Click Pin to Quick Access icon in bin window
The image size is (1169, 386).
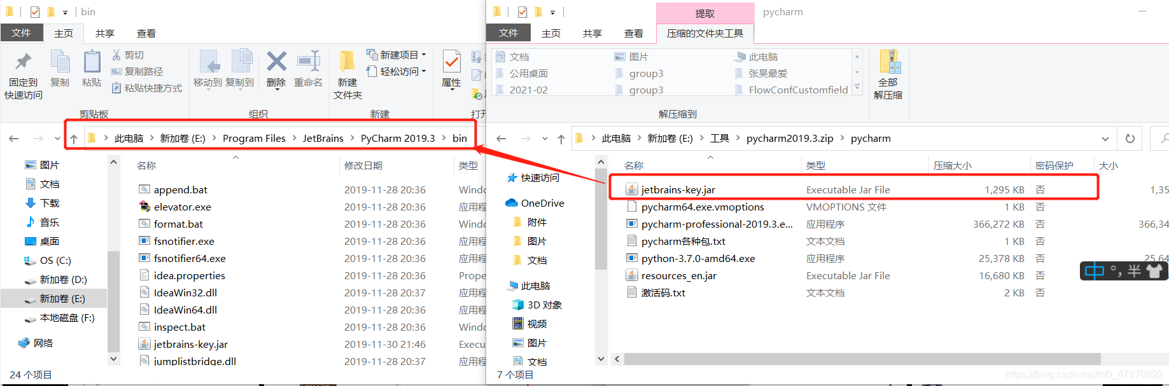tap(24, 62)
